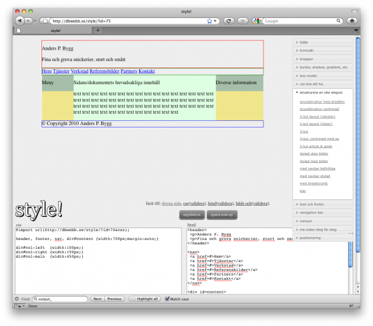
Task: Open the 3-kol link
Action: coord(304,132)
